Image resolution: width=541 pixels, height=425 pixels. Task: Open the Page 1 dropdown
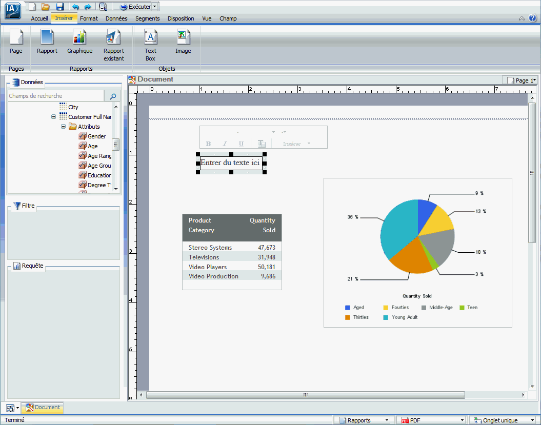[522, 80]
